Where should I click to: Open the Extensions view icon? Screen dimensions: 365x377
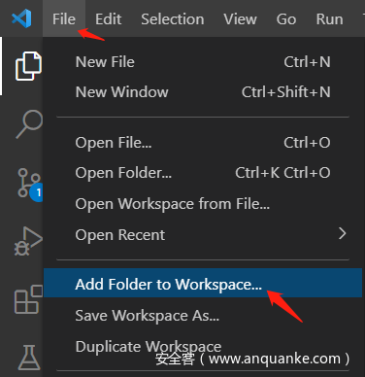(x=28, y=299)
